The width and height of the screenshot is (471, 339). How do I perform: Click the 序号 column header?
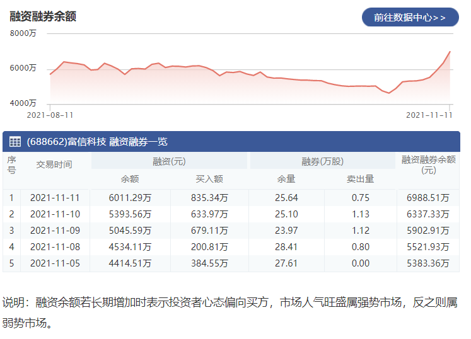click(11, 165)
